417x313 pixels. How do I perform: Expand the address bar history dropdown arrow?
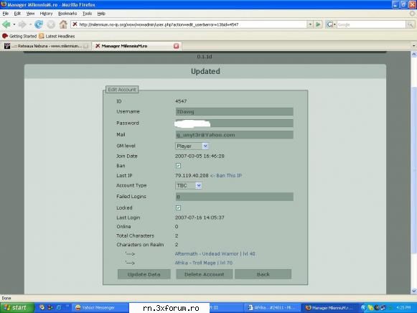click(310, 24)
